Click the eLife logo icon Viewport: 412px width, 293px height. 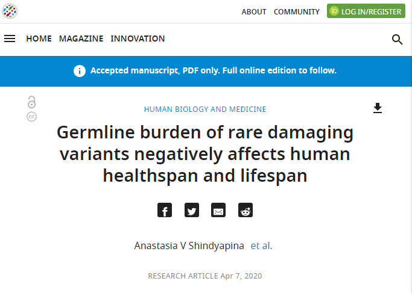(x=10, y=11)
